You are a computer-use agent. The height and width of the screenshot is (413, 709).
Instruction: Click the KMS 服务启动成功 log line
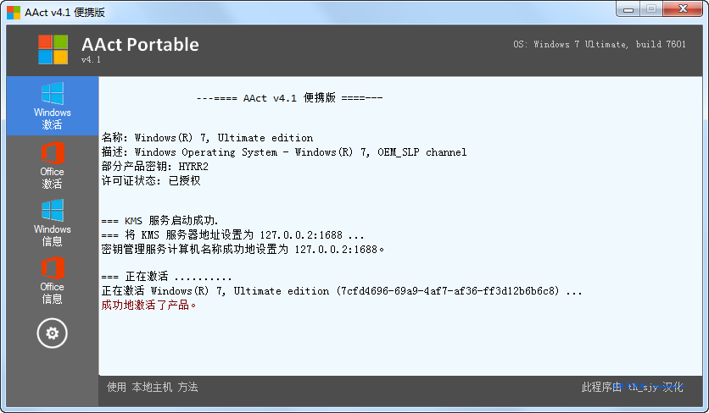(x=160, y=221)
